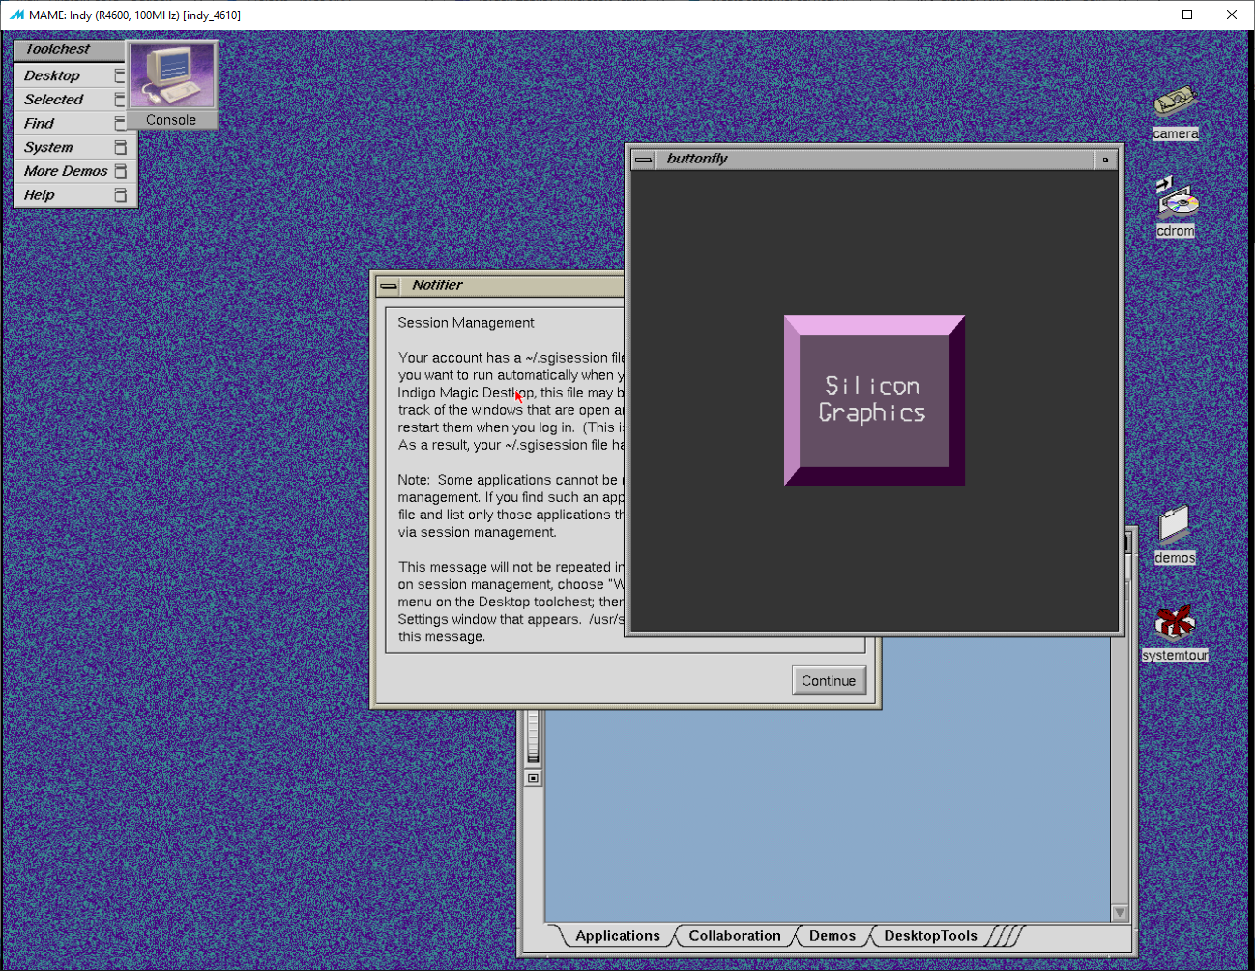1255x971 pixels.
Task: Switch to the Demos tab
Action: point(832,936)
